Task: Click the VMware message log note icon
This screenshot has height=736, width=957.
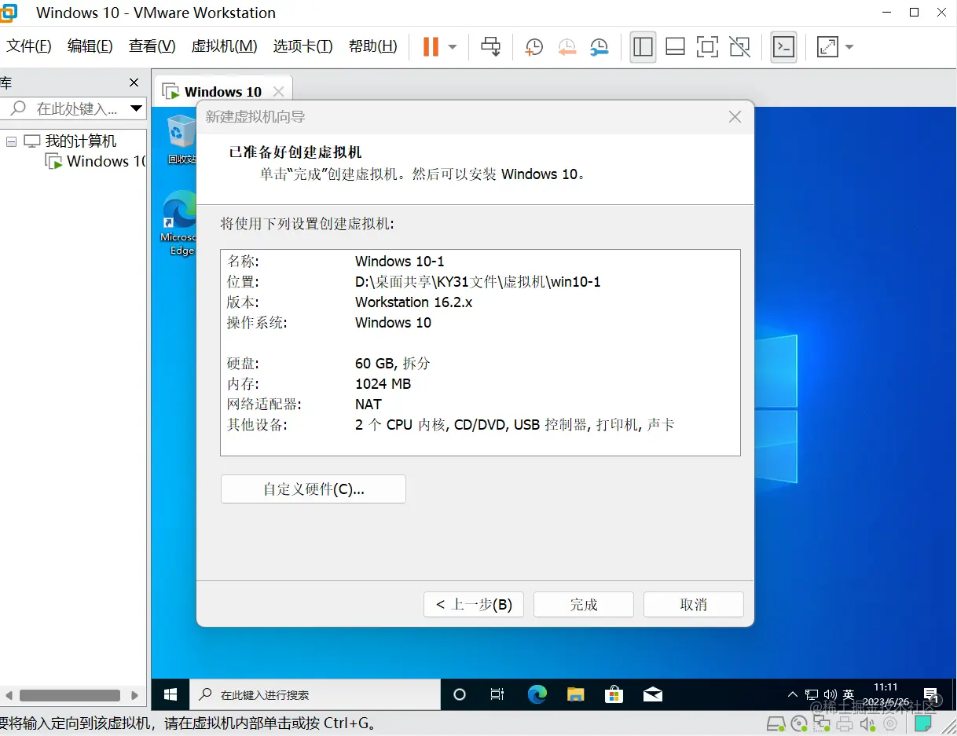Action: tap(924, 724)
